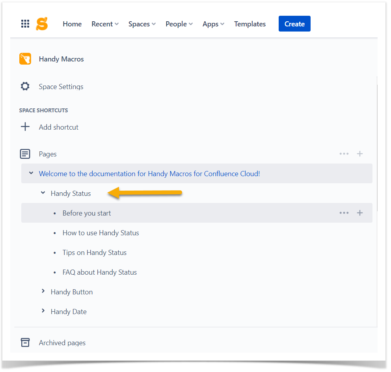
Task: Click the SPACE SHORTCUTS heading
Action: point(43,110)
